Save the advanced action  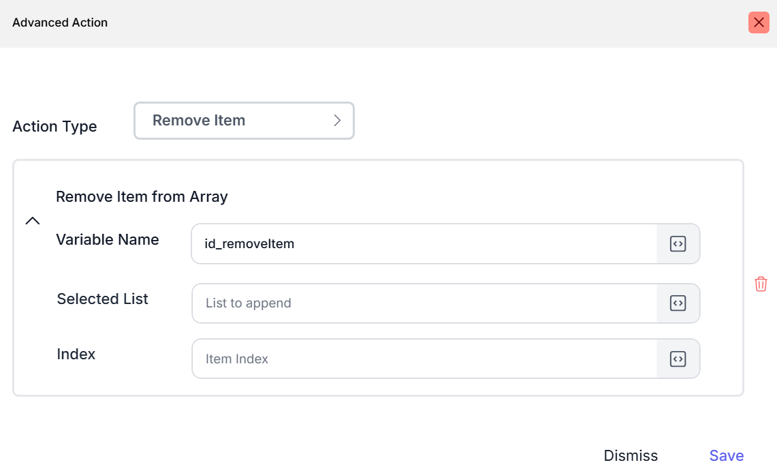click(x=726, y=455)
